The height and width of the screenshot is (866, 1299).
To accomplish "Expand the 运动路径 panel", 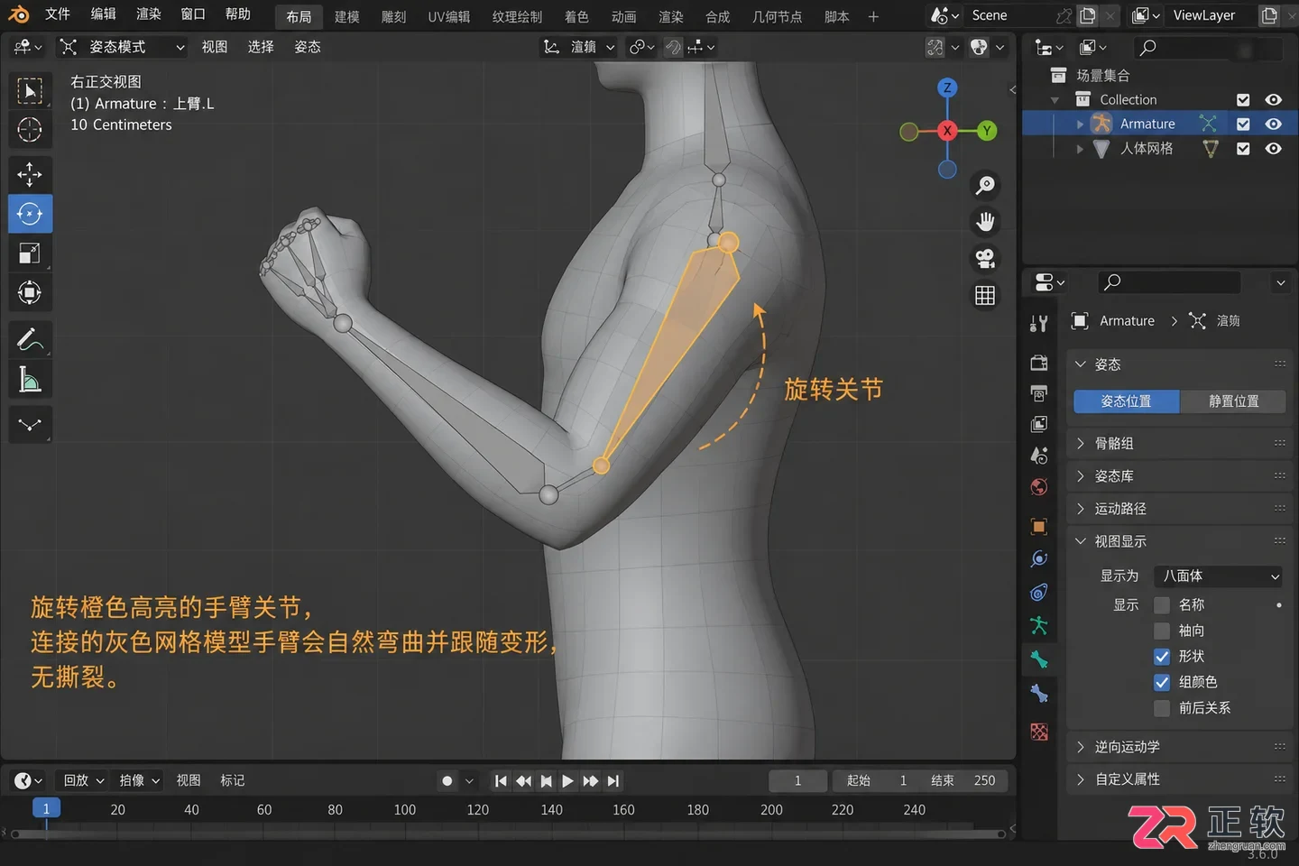I will point(1179,509).
